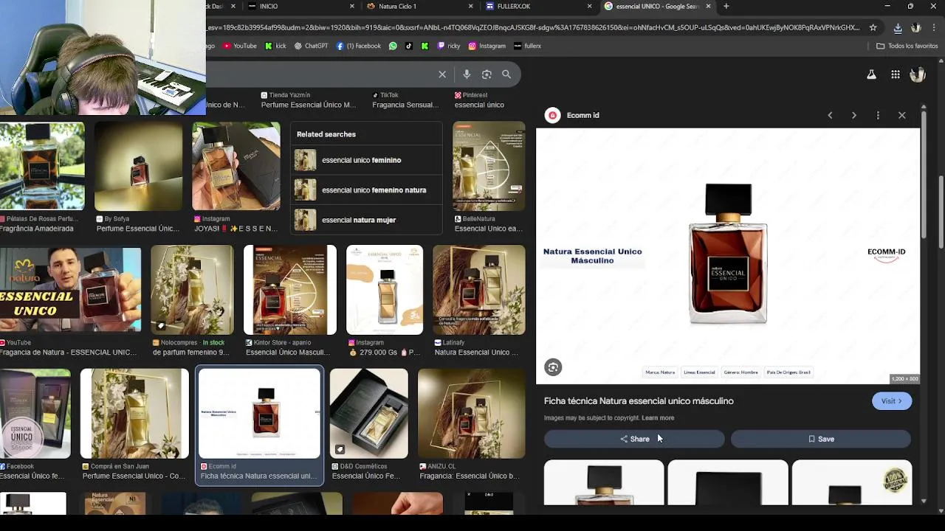Open the Instagram bookmark
Image resolution: width=945 pixels, height=531 pixels.
pos(487,46)
